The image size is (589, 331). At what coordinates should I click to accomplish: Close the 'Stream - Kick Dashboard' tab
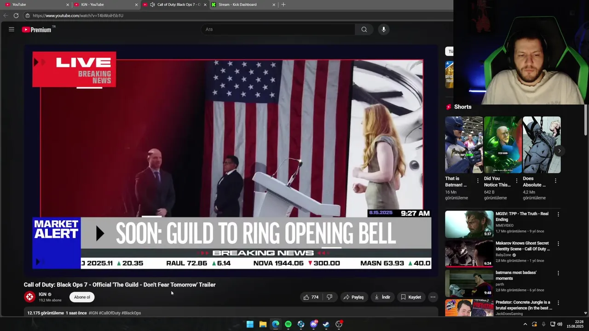pyautogui.click(x=274, y=5)
